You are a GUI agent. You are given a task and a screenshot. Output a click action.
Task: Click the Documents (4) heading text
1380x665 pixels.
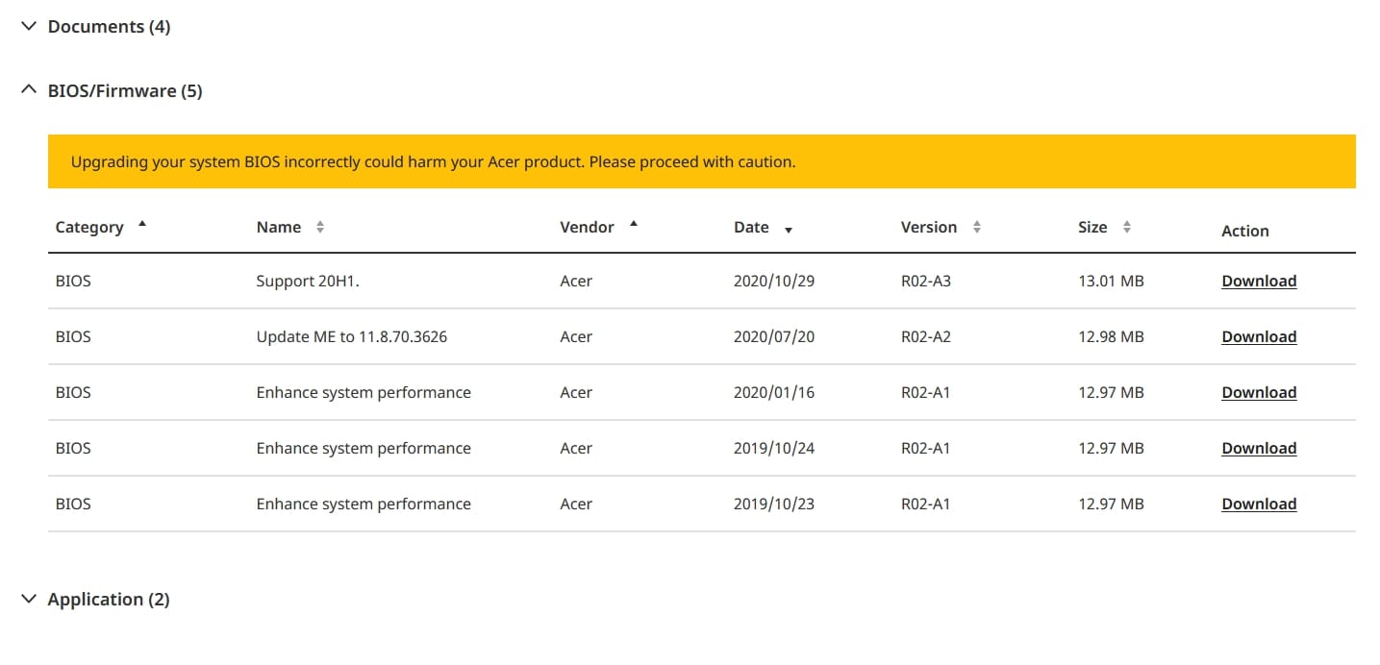pos(109,27)
